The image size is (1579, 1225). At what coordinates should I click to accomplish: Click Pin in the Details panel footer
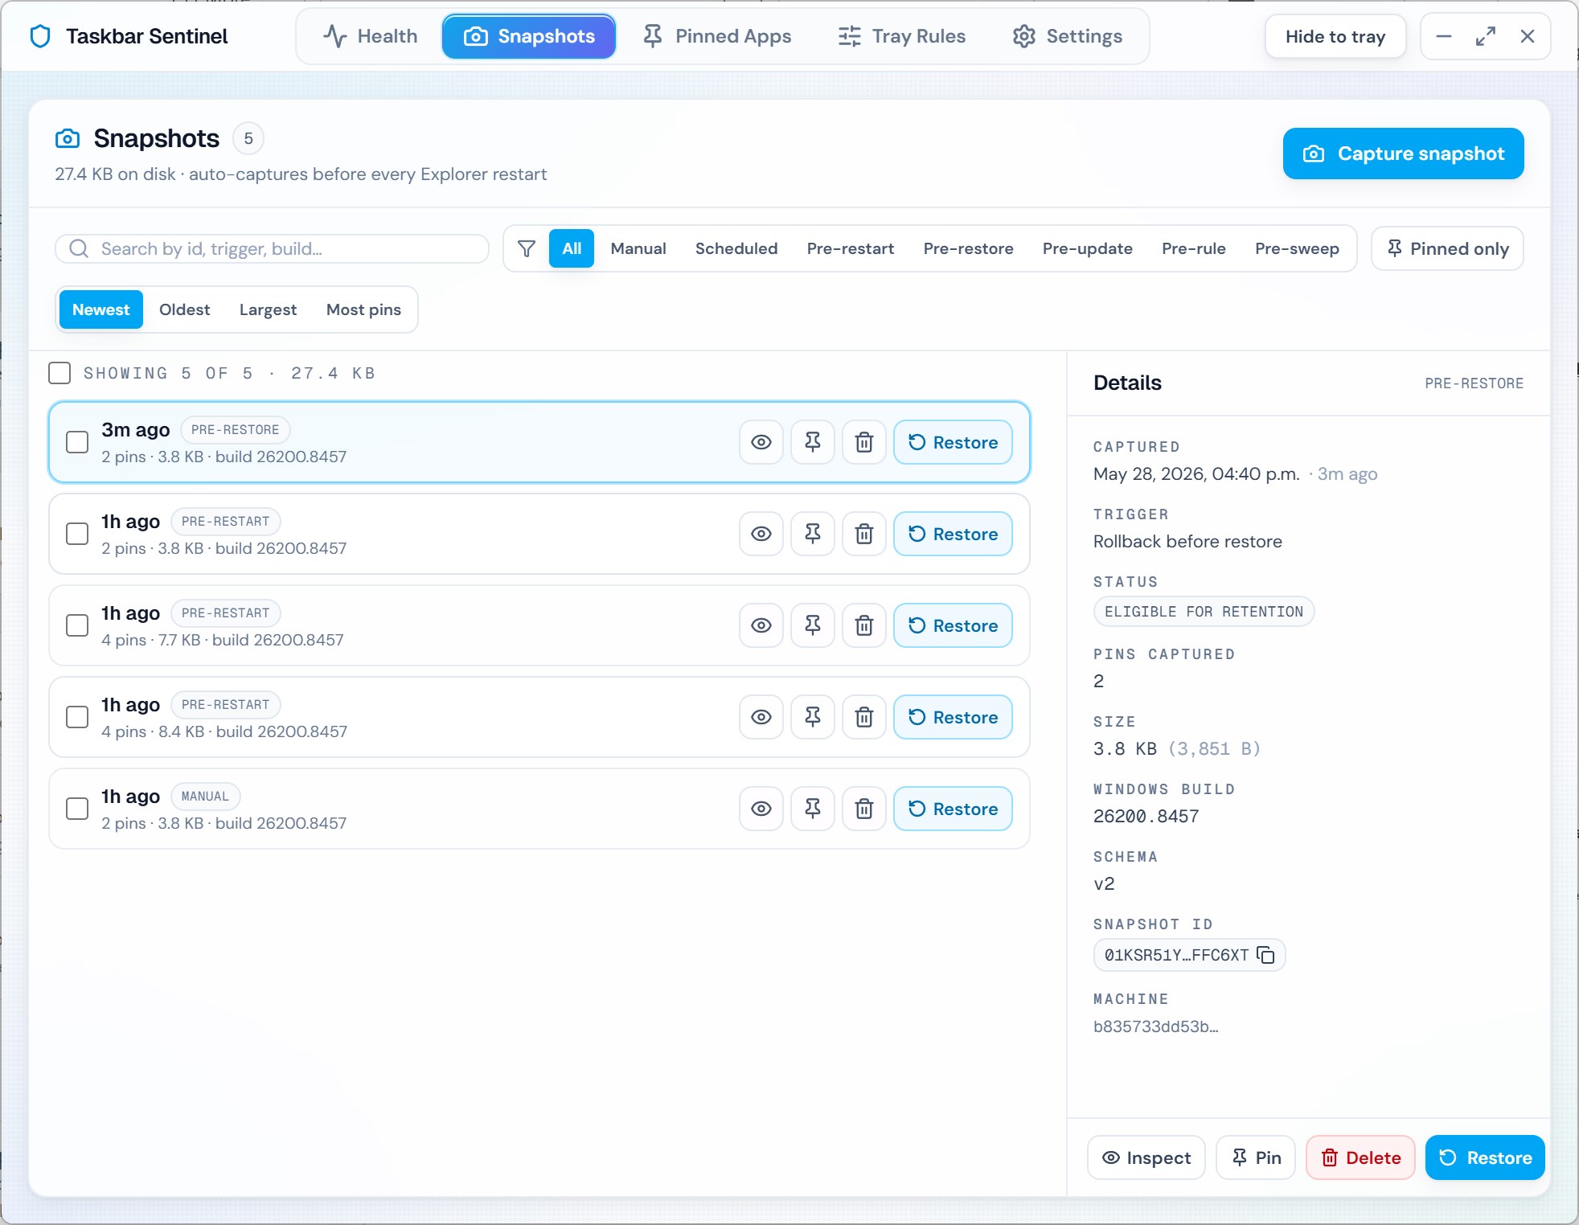(1256, 1157)
